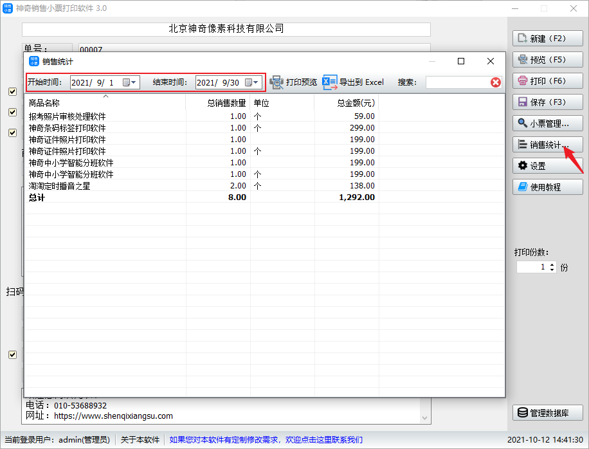The width and height of the screenshot is (589, 449).
Task: Click print preview (打印预览) in statistics dialog
Action: click(x=294, y=82)
